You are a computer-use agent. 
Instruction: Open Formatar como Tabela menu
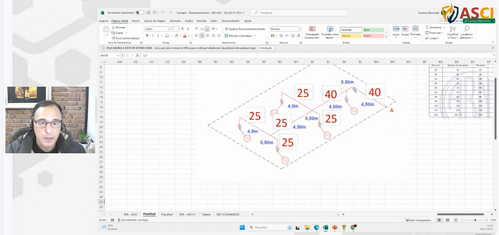tap(330, 33)
